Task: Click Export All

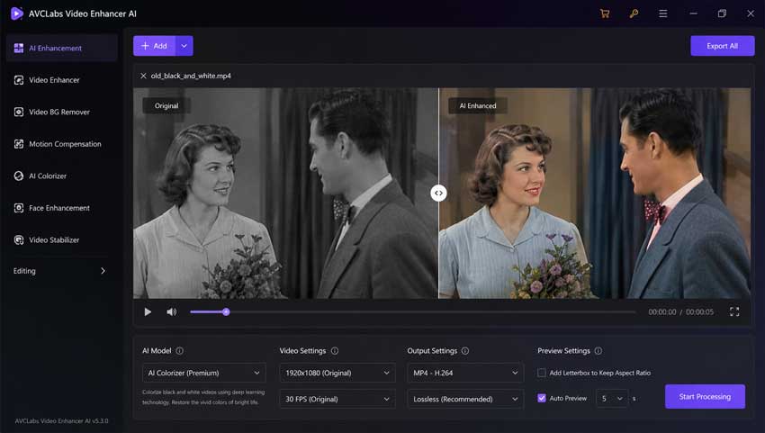Action: (722, 46)
